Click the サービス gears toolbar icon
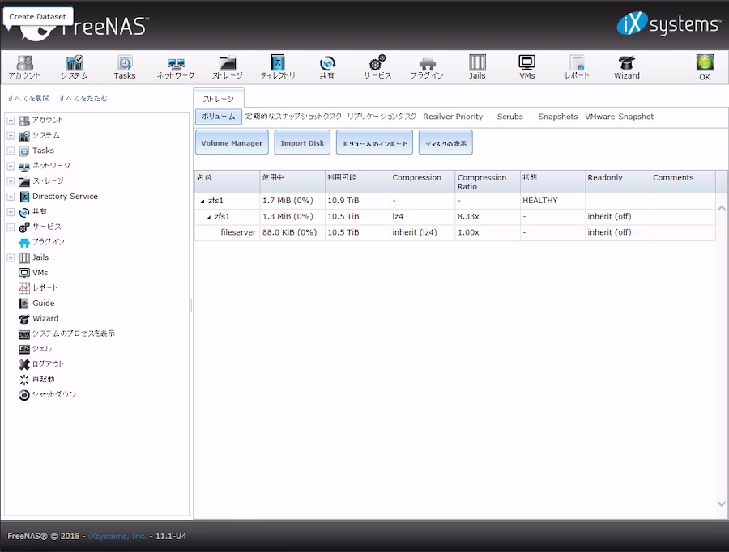Viewport: 729px width, 552px height. click(x=377, y=67)
